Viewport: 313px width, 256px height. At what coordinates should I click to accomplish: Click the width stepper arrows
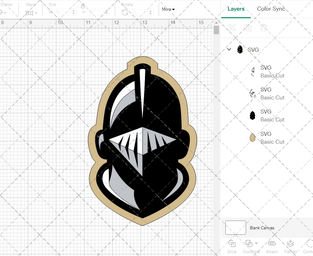[x=74, y=12]
